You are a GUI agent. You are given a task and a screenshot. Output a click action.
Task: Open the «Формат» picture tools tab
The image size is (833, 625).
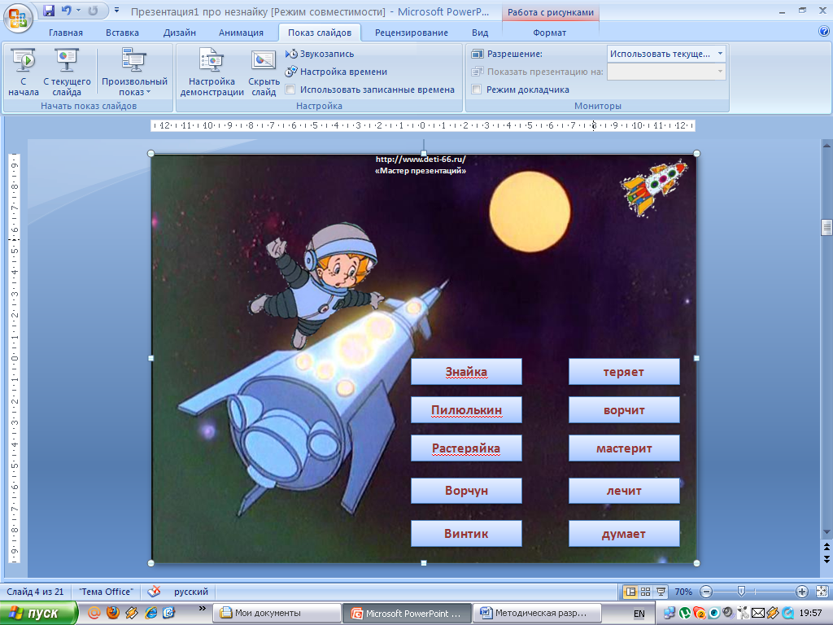point(549,33)
